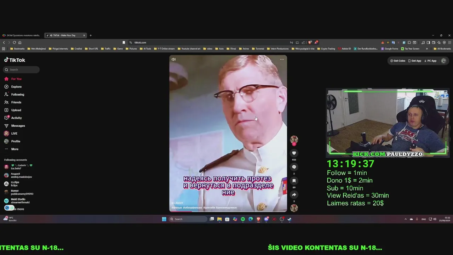
Task: Toggle the browser sidebar panel
Action: coord(428,42)
